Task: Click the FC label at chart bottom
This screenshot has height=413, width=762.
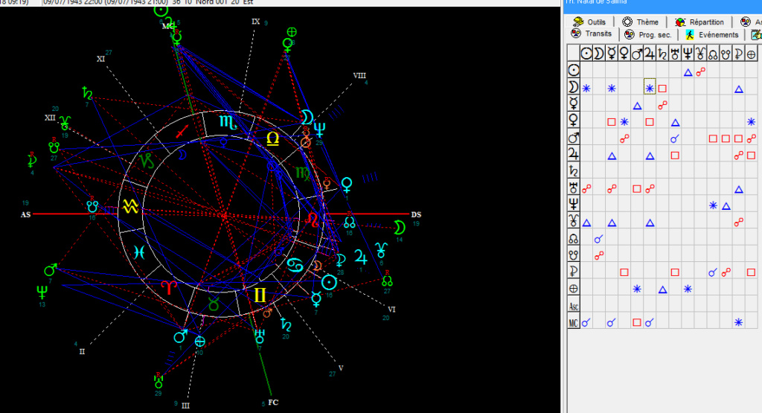Action: pos(273,403)
